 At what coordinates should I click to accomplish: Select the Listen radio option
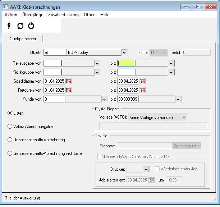pos(10,113)
